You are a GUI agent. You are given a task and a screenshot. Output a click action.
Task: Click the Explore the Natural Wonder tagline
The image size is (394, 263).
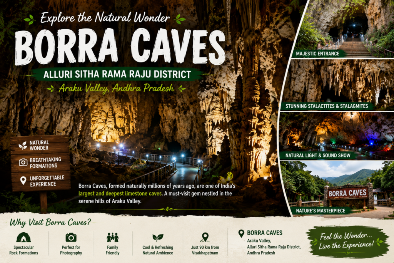[105, 18]
